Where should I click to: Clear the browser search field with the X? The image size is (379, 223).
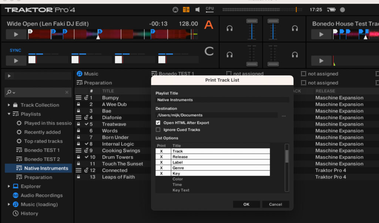[x=67, y=92]
